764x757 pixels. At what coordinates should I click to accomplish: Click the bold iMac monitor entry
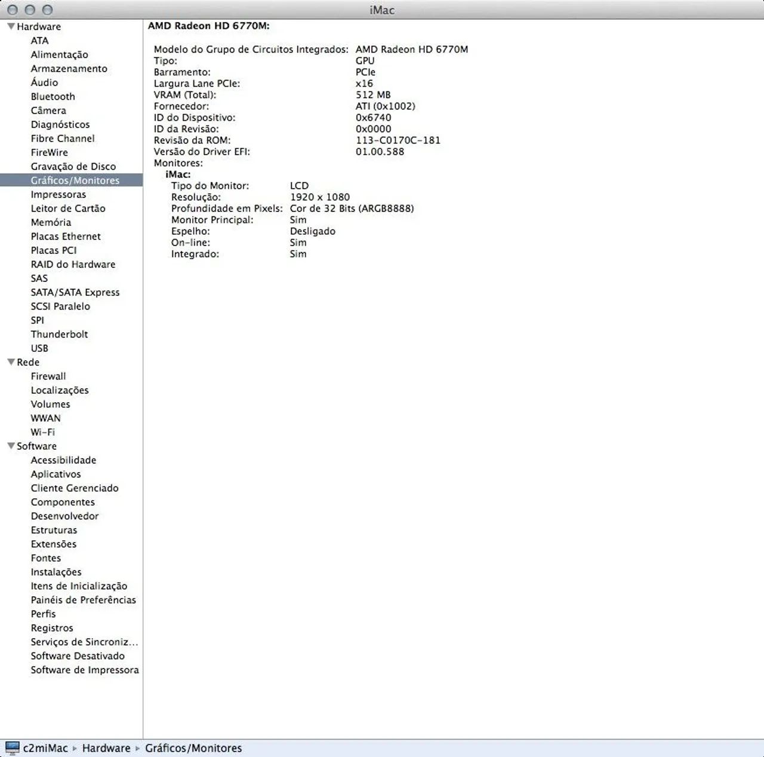click(x=178, y=174)
